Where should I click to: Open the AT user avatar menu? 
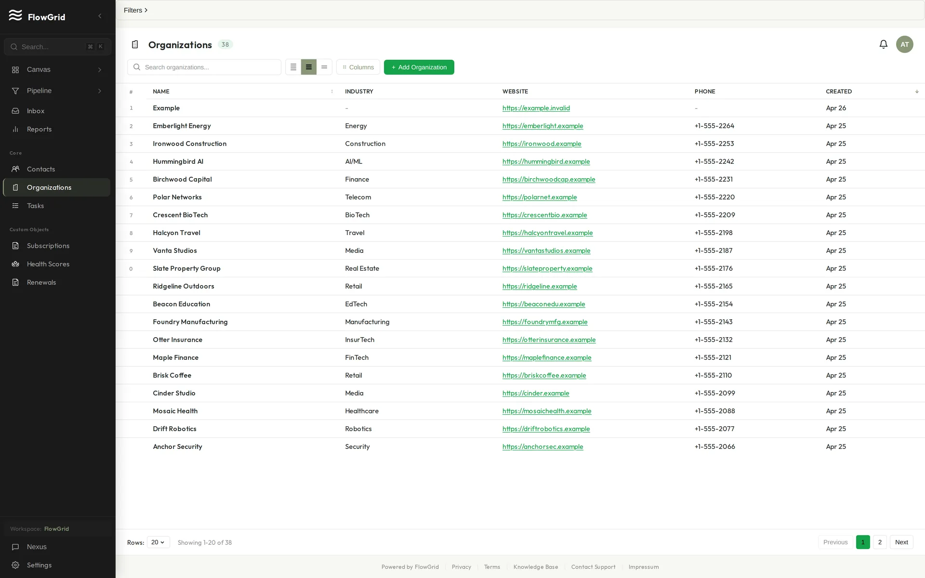(905, 44)
